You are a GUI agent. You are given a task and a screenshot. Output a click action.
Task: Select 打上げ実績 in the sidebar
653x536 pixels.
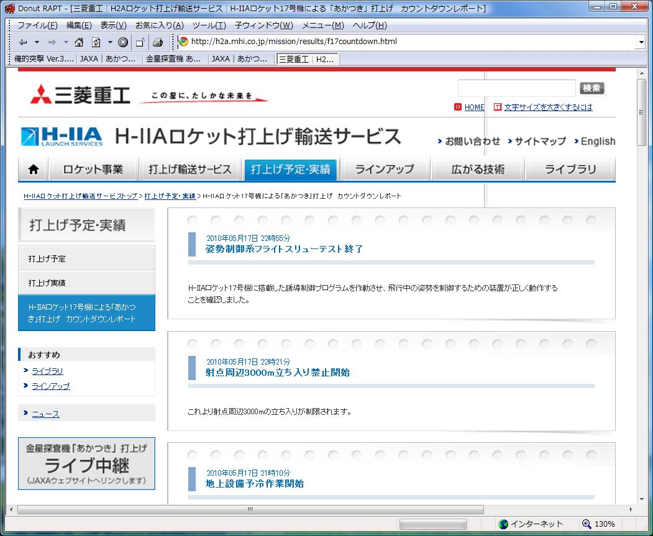click(x=86, y=283)
